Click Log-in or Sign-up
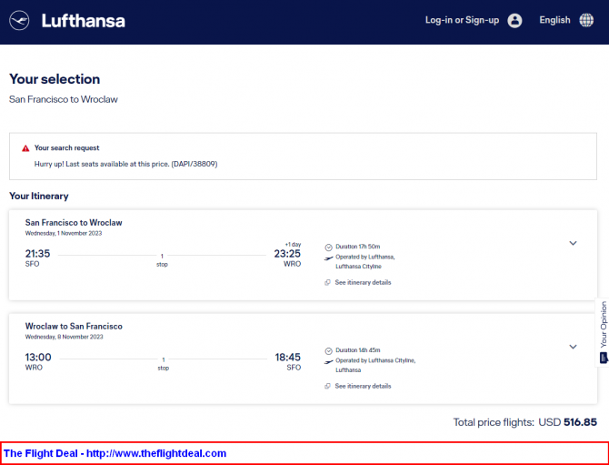The image size is (609, 465). pyautogui.click(x=462, y=20)
